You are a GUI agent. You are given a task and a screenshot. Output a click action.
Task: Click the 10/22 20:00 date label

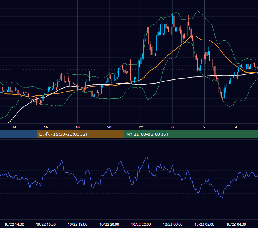click(x=109, y=224)
